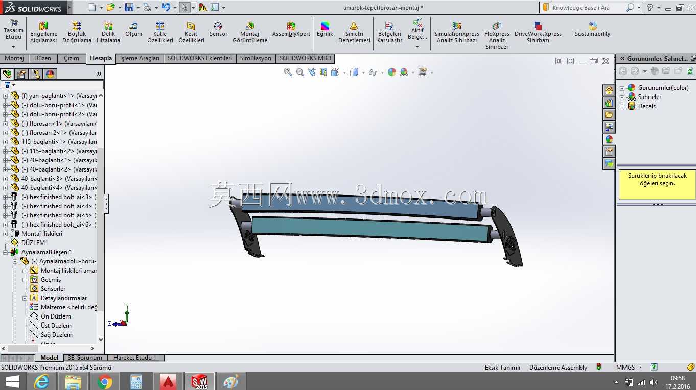
Task: Open Belgeleri Karşılaştır compare documents
Action: (389, 32)
